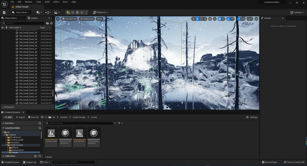Image resolution: width=307 pixels, height=166 pixels.
Task: Open the Window menu
Action: (28, 2)
